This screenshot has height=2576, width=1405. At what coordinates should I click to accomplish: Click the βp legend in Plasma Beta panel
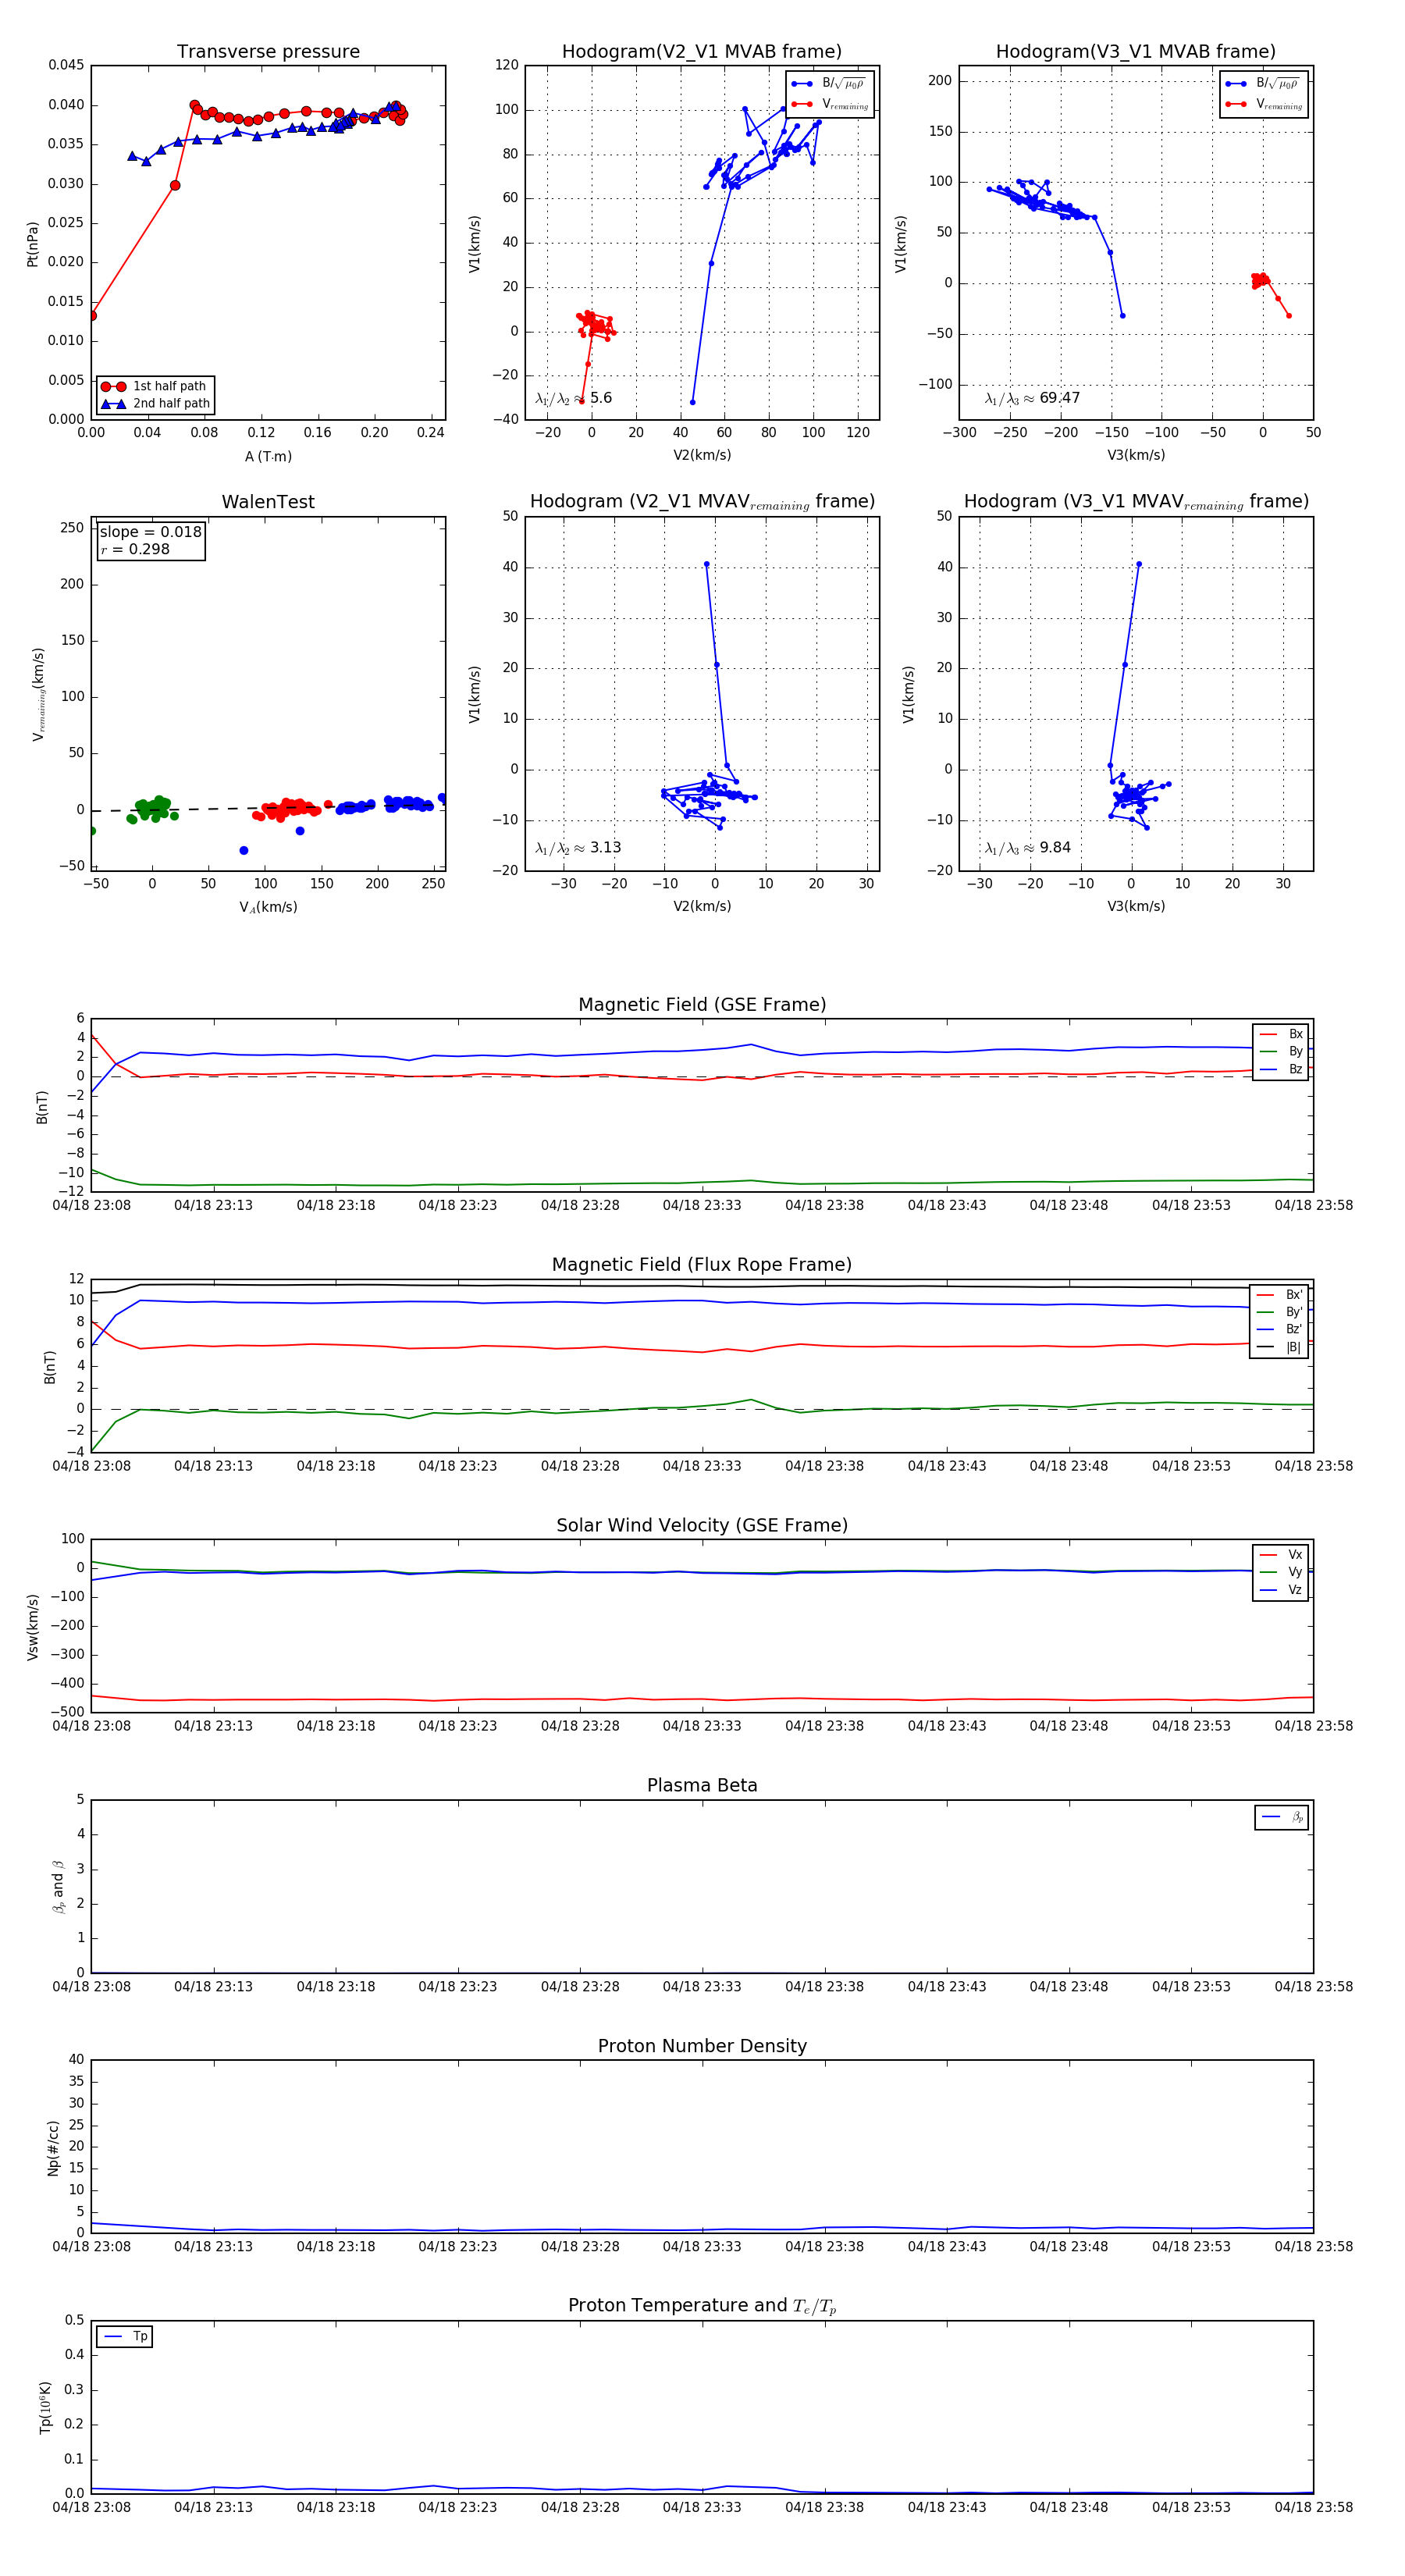click(x=1282, y=1817)
